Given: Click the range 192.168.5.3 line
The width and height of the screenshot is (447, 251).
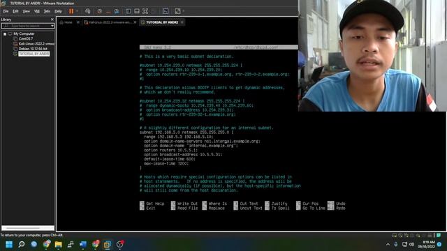Looking at the screenshot, I should tap(178, 137).
